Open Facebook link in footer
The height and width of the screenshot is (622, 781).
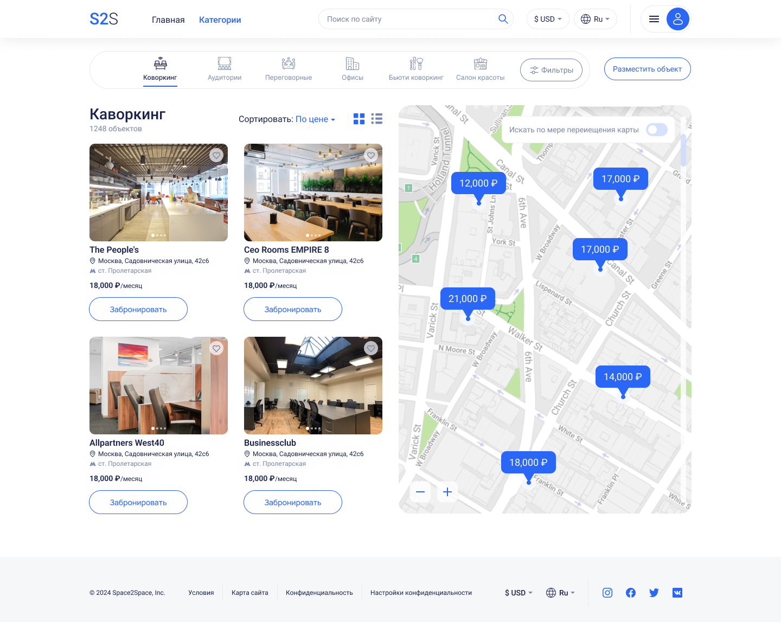pyautogui.click(x=631, y=593)
